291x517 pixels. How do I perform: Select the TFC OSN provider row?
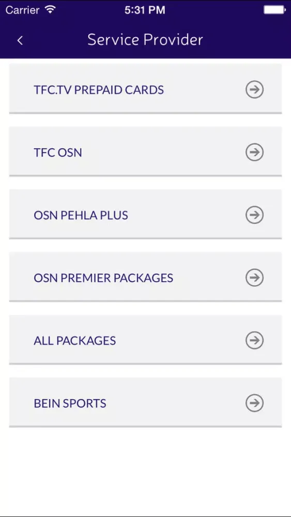point(145,151)
